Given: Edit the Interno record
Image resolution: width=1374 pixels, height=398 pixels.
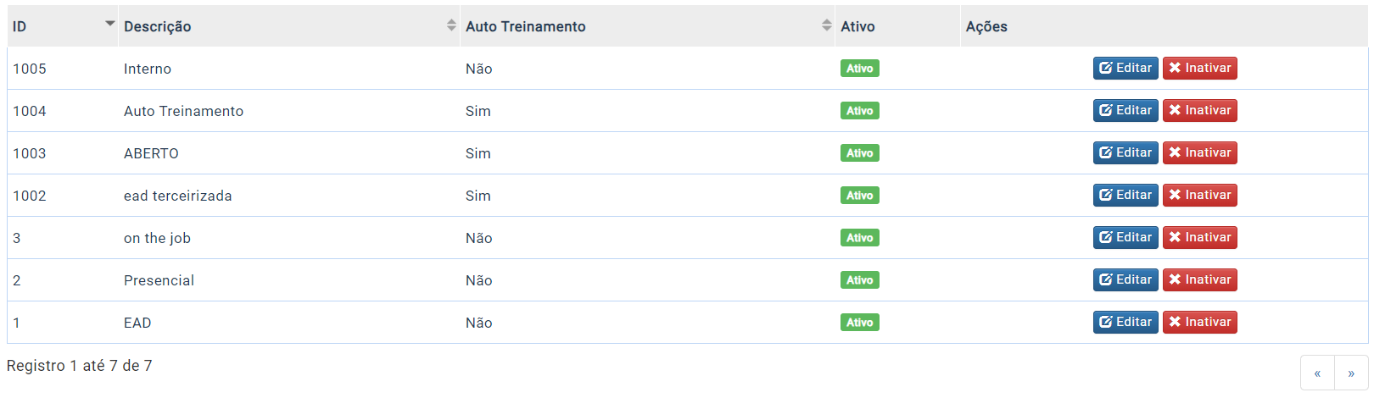Looking at the screenshot, I should [1125, 68].
